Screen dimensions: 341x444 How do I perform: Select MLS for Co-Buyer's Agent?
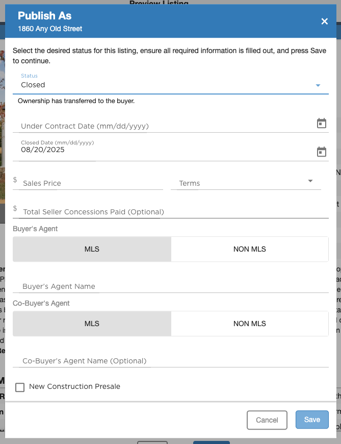[92, 324]
